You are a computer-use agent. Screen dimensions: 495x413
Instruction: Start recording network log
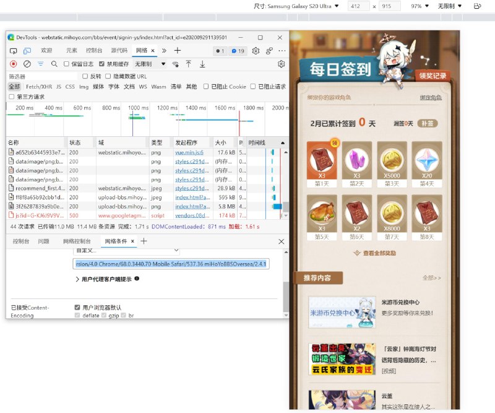pyautogui.click(x=12, y=64)
